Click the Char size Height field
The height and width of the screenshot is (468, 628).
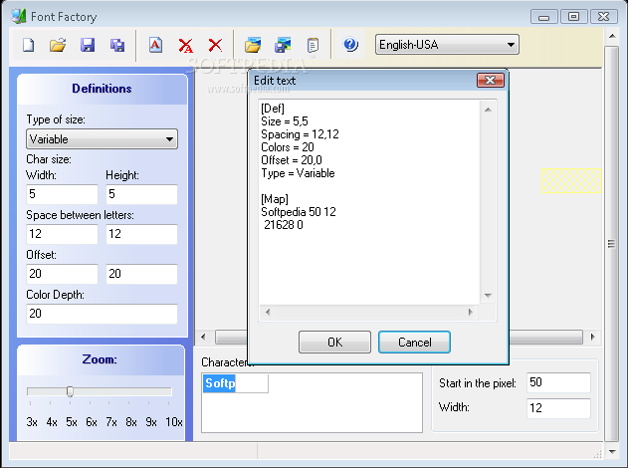(141, 194)
